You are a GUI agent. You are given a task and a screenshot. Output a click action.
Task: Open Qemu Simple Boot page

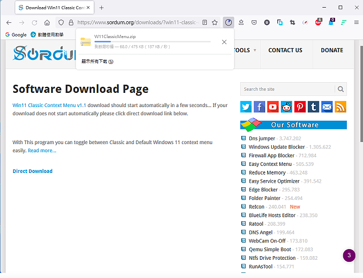270,250
